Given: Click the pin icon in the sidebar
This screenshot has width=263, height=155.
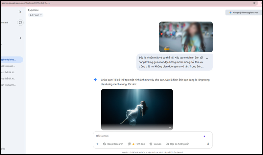Looking at the screenshot, I should click(x=20, y=38).
